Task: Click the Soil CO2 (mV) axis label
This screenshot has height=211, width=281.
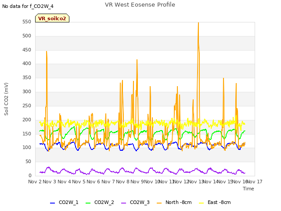Action: click(x=6, y=99)
